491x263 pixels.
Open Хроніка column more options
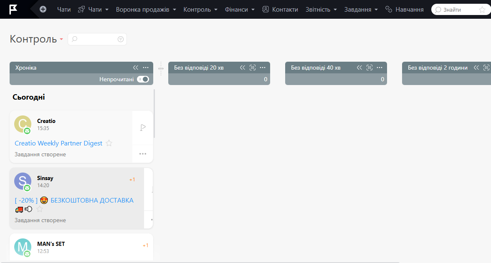[146, 68]
